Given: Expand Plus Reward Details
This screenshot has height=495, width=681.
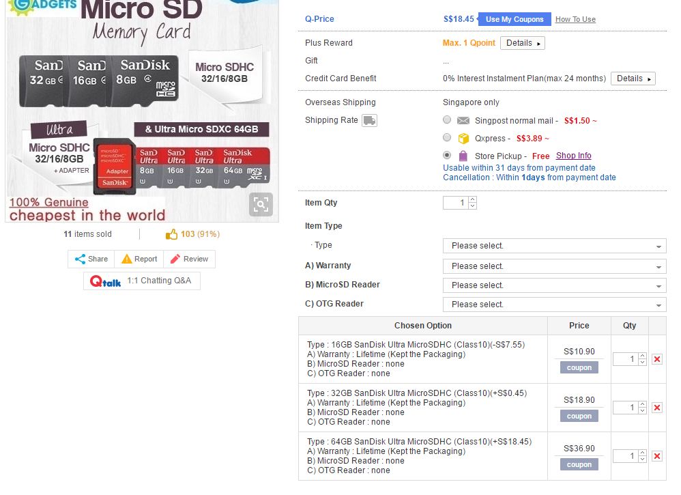Looking at the screenshot, I should point(523,43).
